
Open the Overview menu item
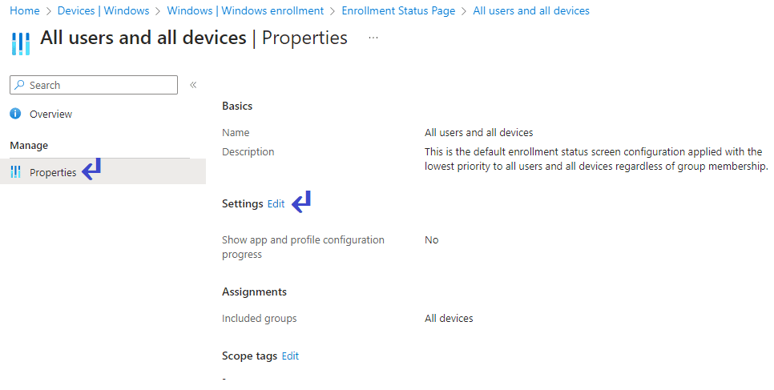[50, 114]
